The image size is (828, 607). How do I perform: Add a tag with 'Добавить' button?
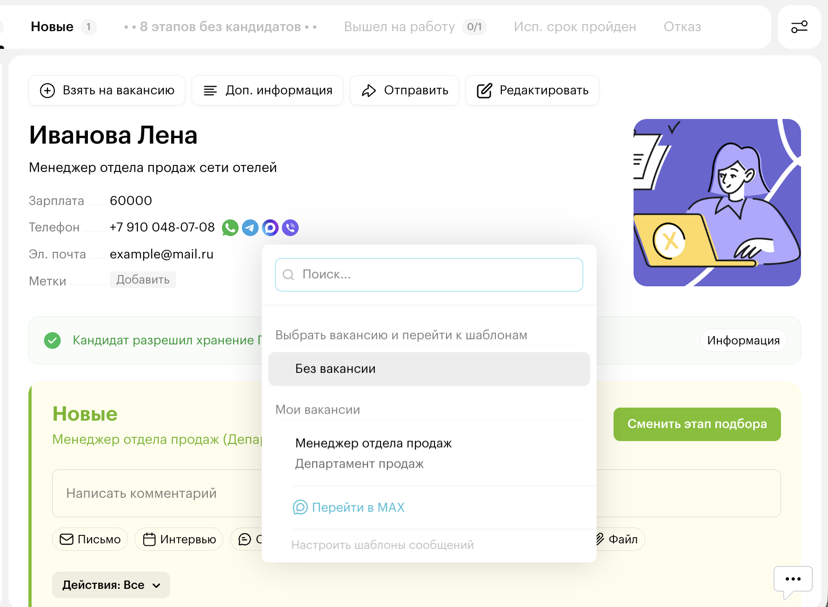click(x=143, y=280)
